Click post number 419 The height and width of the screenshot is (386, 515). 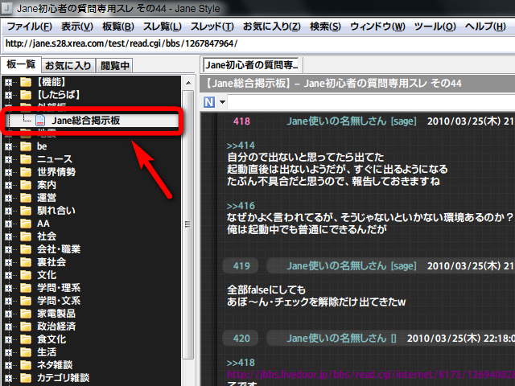[241, 266]
